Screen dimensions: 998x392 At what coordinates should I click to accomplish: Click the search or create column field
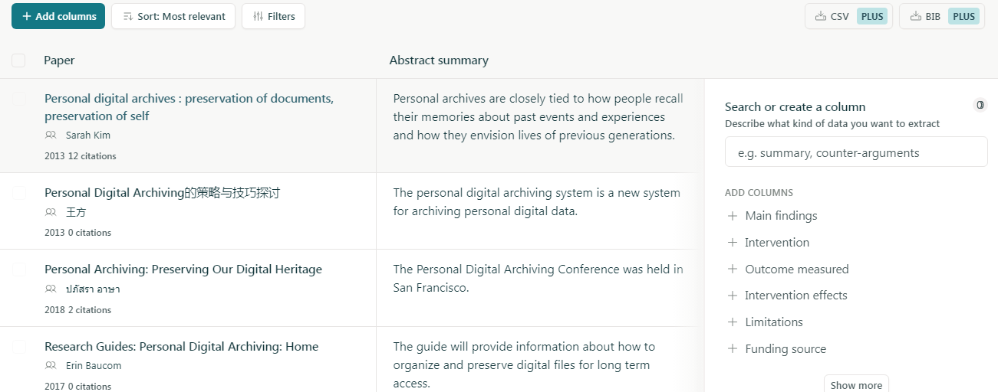856,152
